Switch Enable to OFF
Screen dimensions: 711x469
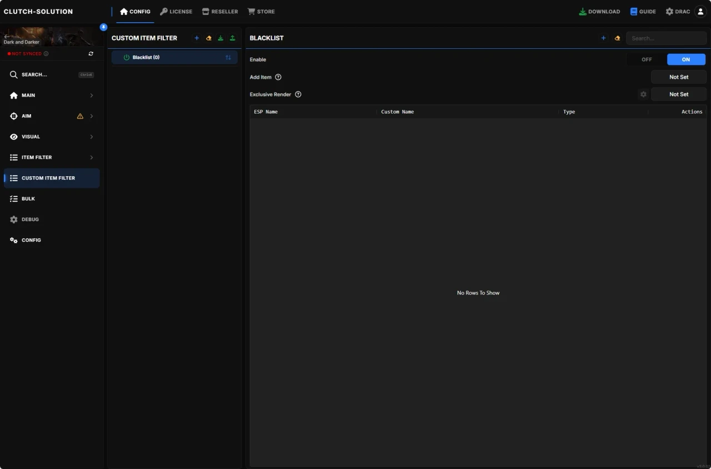click(x=647, y=59)
